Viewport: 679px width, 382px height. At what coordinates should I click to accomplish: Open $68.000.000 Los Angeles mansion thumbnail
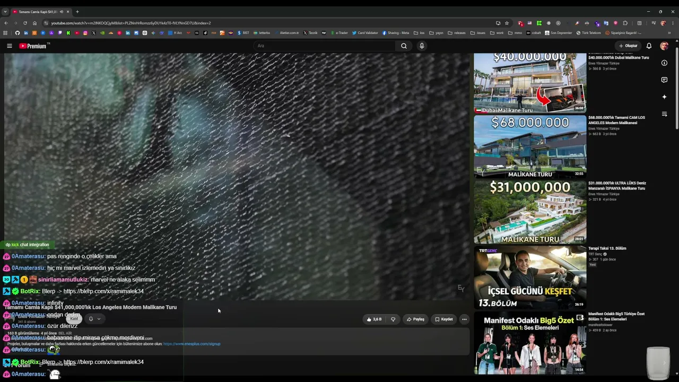[530, 146]
